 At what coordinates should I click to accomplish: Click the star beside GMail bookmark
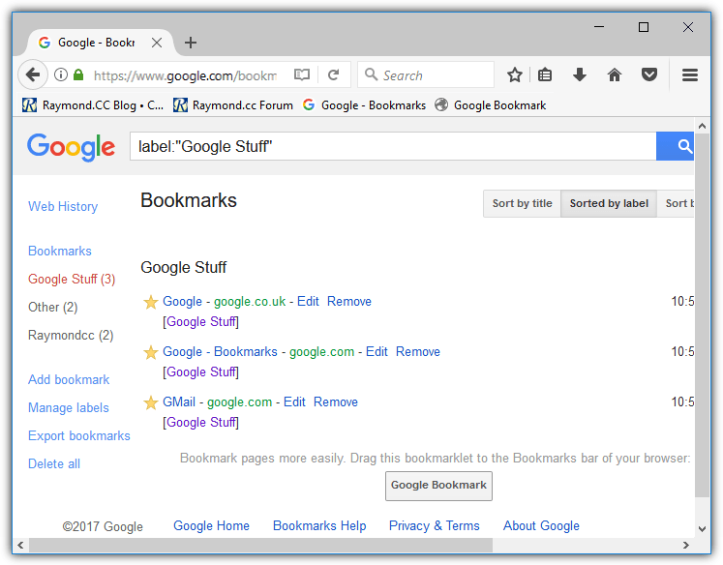(x=150, y=402)
